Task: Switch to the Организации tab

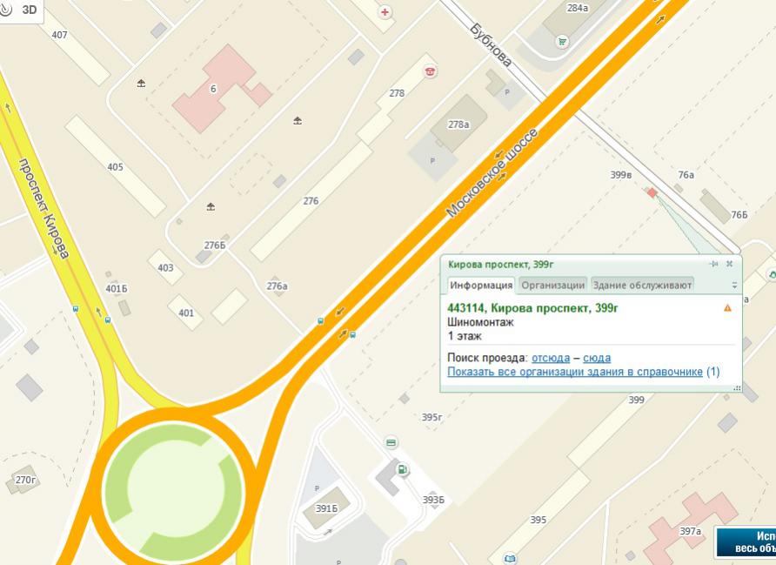Action: point(552,285)
